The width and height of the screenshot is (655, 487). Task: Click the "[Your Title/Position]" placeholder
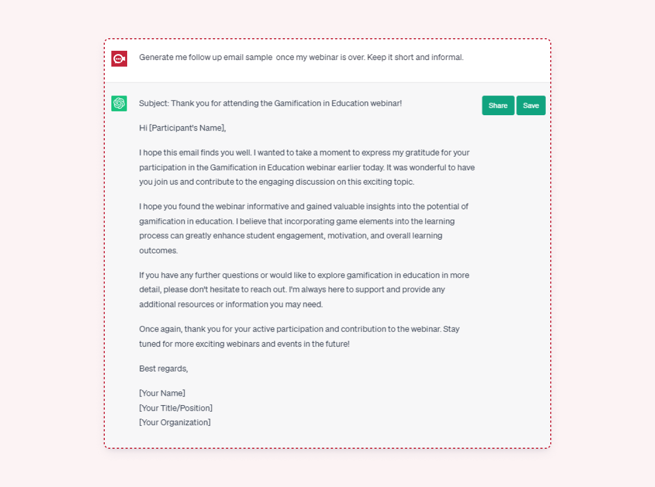click(x=176, y=408)
